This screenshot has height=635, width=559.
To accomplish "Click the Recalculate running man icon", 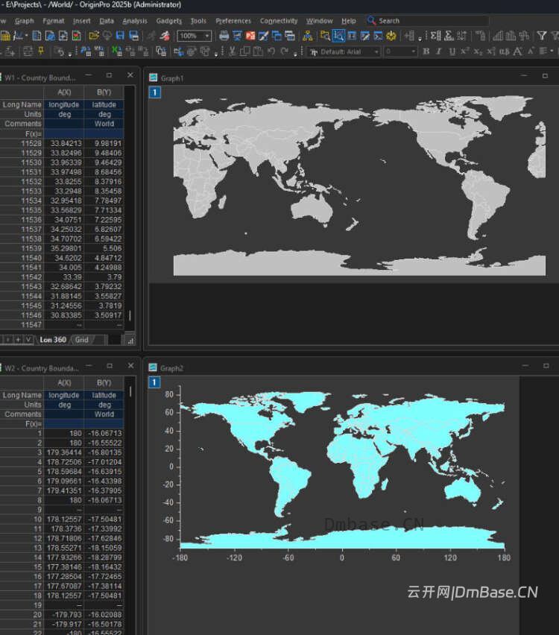I will pyautogui.click(x=165, y=36).
